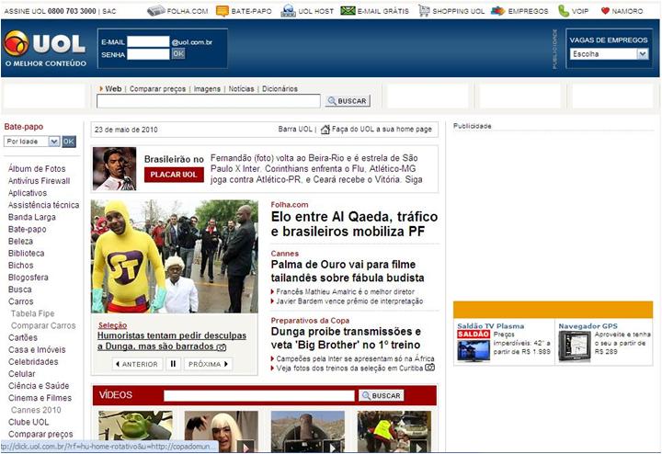
Task: Play the blonde wig video thumbnail
Action: click(x=222, y=431)
